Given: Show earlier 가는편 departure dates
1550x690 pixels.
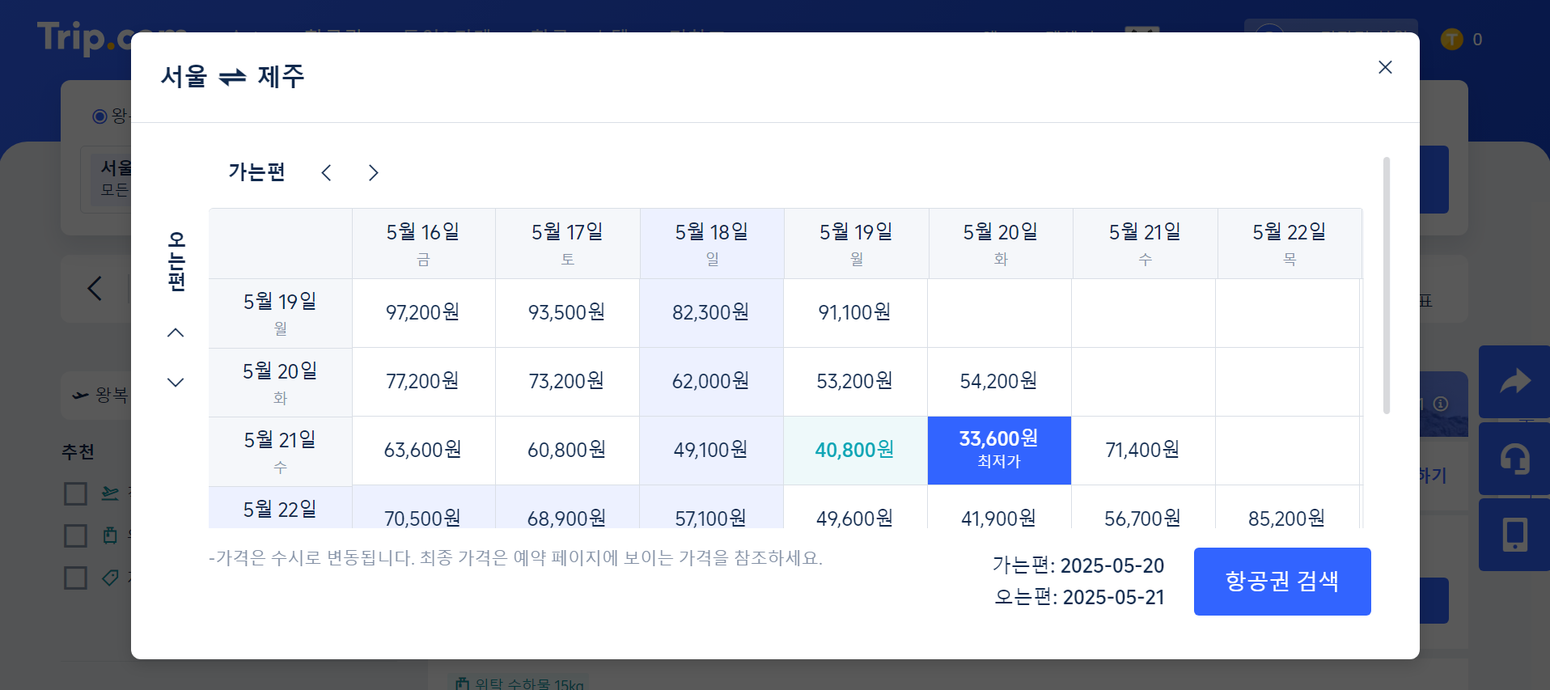Looking at the screenshot, I should pos(326,172).
